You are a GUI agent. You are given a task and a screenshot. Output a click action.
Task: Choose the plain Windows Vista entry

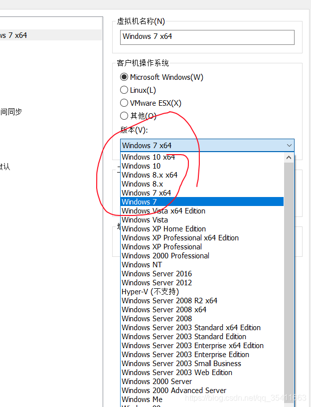(202, 220)
